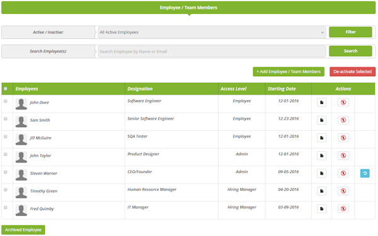This screenshot has width=378, height=236.
Task: Click the CEO/Founder designation
Action: pos(140,172)
